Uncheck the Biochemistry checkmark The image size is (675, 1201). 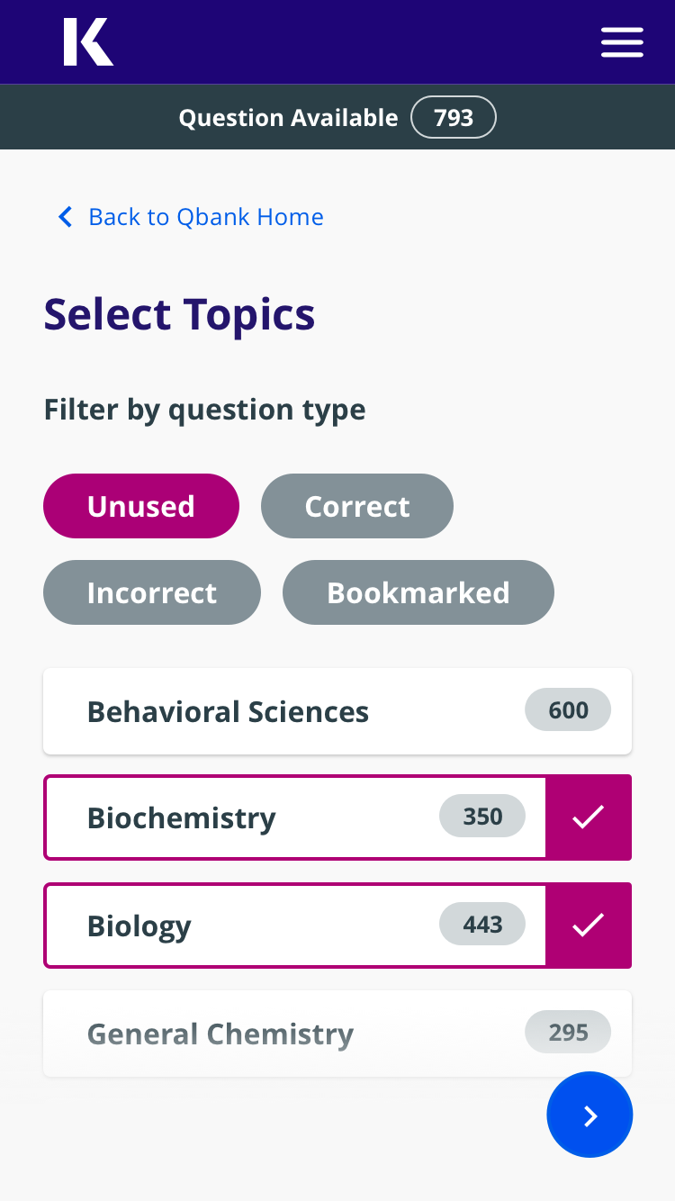589,817
